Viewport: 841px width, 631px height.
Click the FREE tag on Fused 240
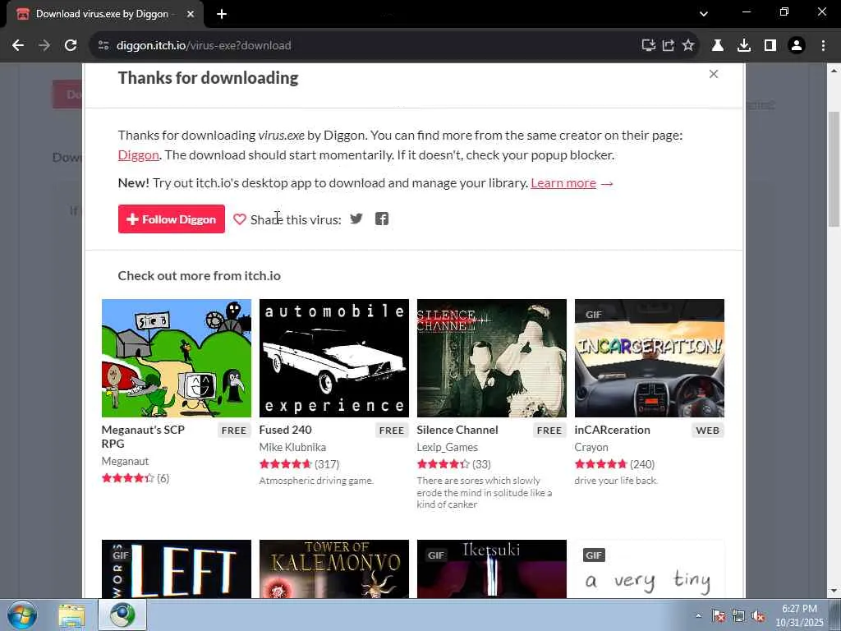[392, 431]
